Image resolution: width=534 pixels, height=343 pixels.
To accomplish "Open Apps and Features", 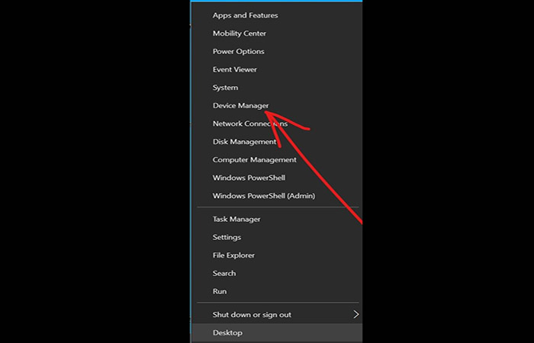I will click(x=276, y=15).
